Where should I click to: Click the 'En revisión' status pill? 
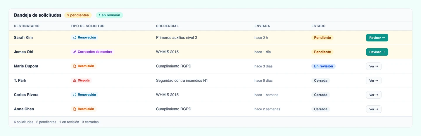[323, 66]
